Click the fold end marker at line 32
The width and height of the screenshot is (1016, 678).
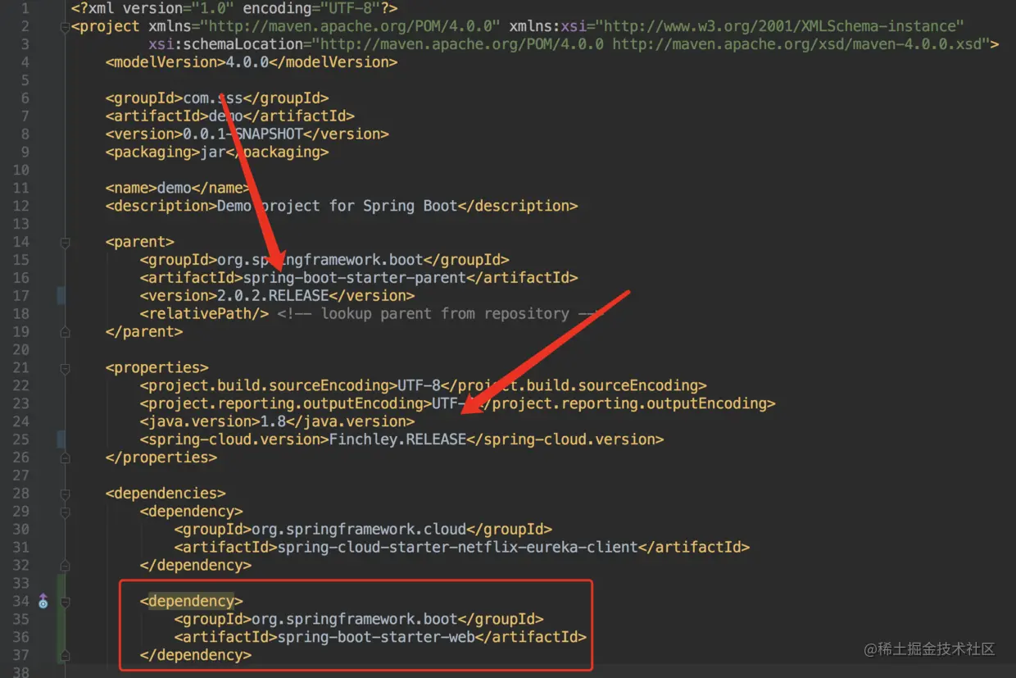click(65, 566)
